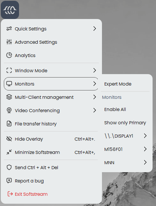Expand the MNN monitor chevron
This screenshot has height=206, width=156.
coord(145,163)
